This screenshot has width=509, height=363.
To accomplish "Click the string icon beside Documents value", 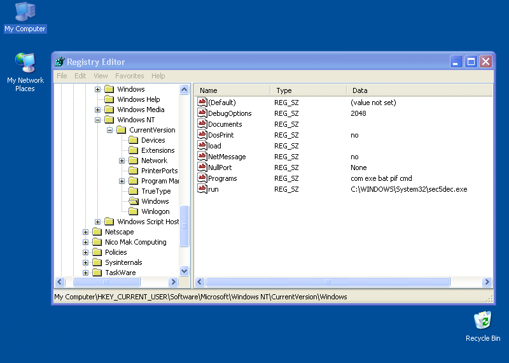I will pyautogui.click(x=202, y=124).
